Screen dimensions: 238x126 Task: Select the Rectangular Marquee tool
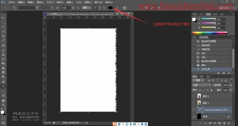(x=3, y=23)
